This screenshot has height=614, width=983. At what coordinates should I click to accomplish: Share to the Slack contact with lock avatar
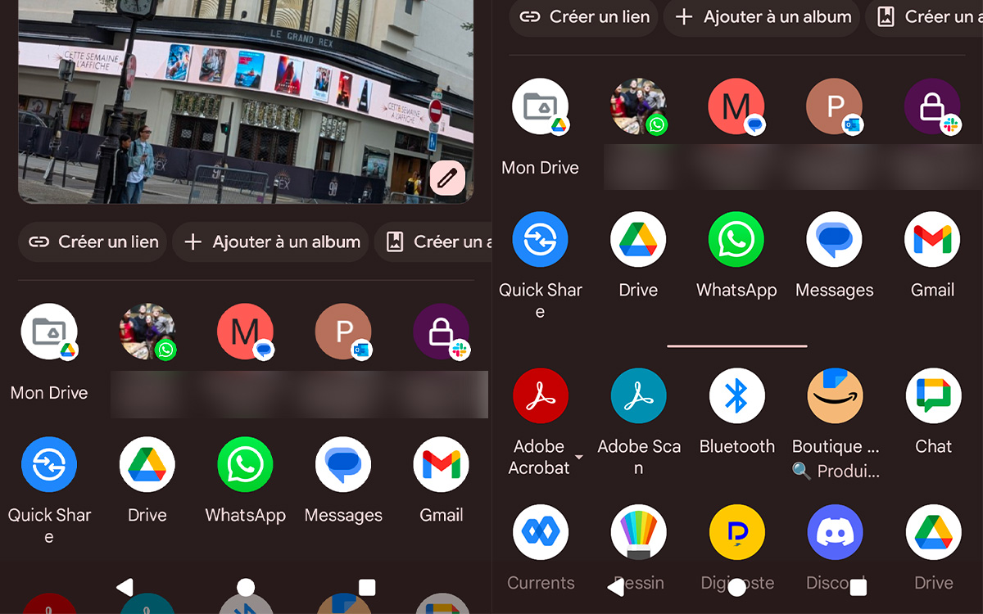933,106
